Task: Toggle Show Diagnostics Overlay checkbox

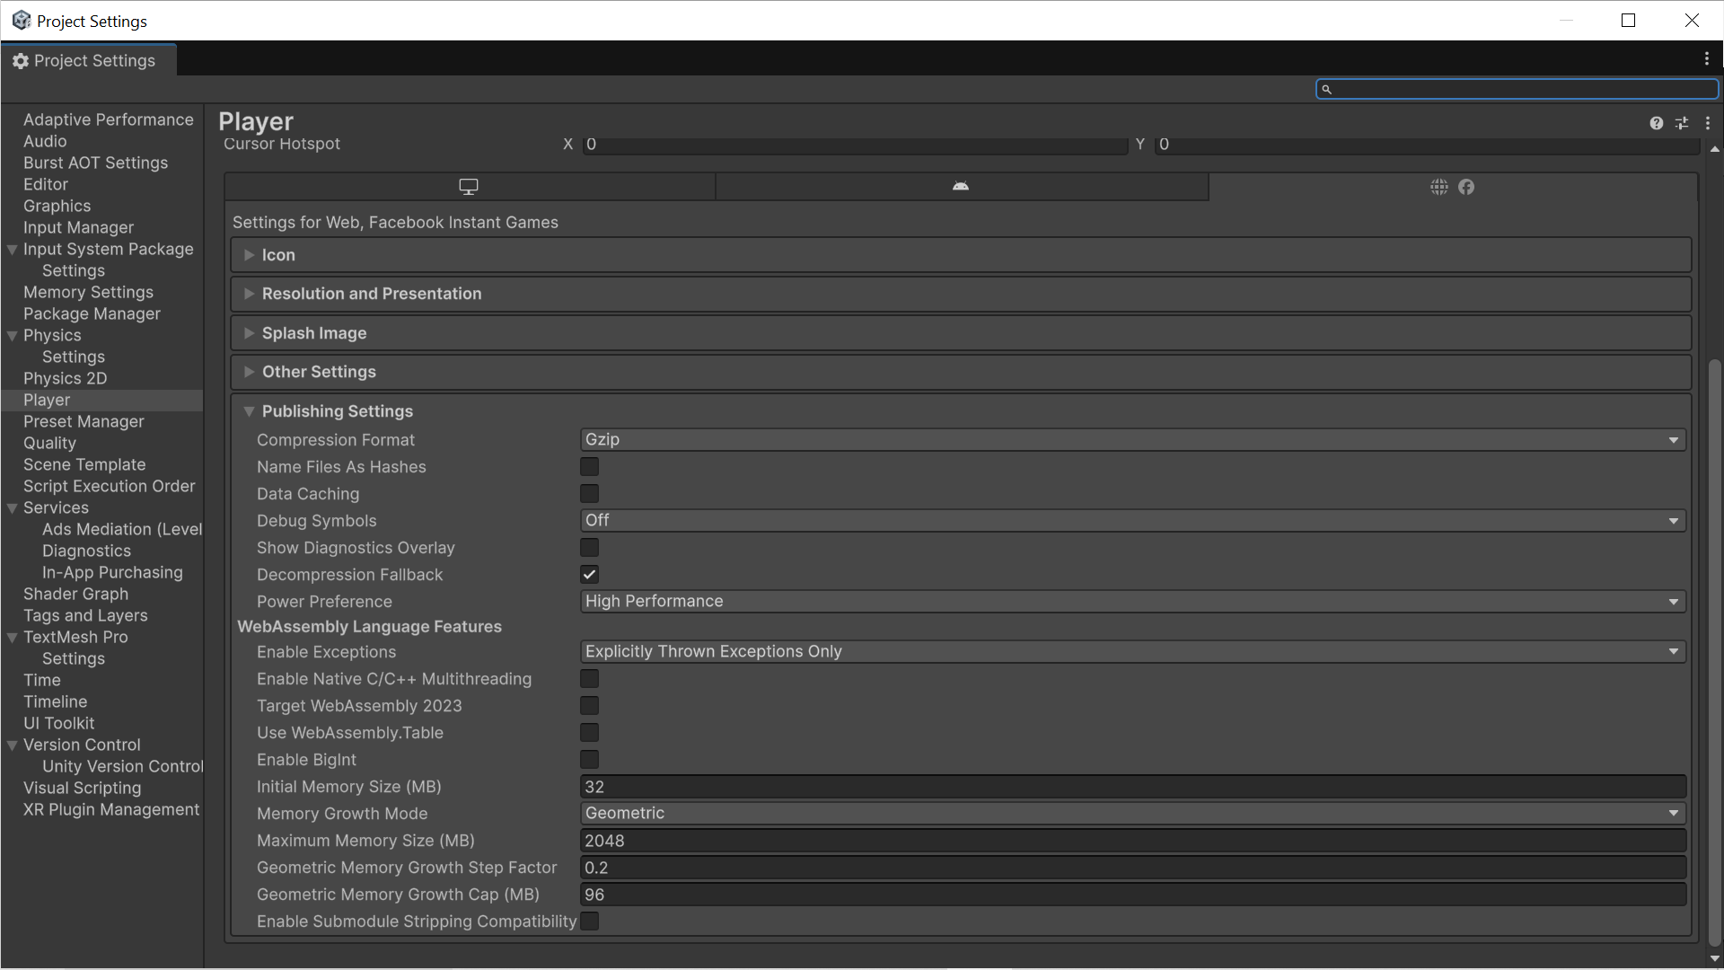Action: pyautogui.click(x=589, y=548)
